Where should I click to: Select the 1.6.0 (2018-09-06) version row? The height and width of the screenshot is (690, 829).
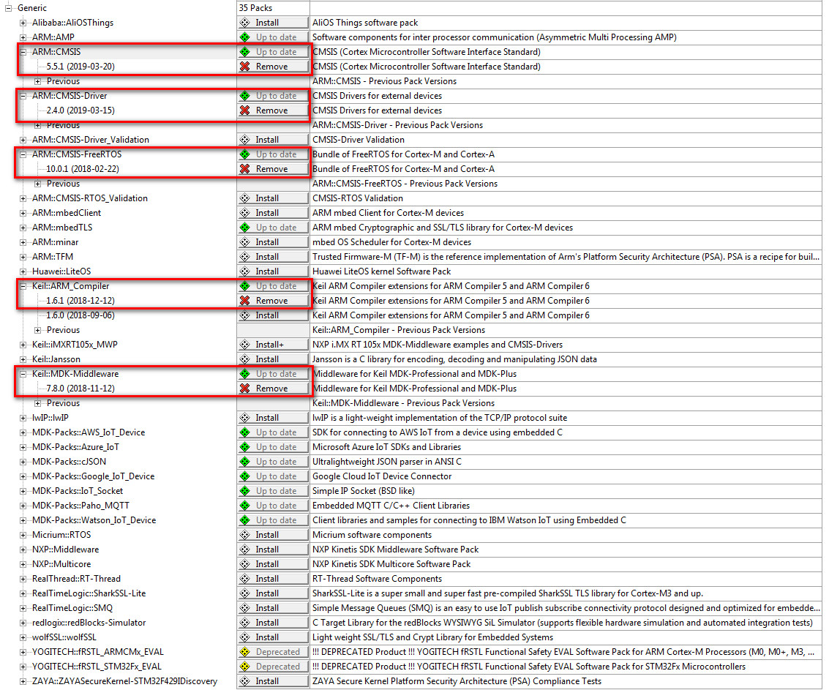coord(80,315)
